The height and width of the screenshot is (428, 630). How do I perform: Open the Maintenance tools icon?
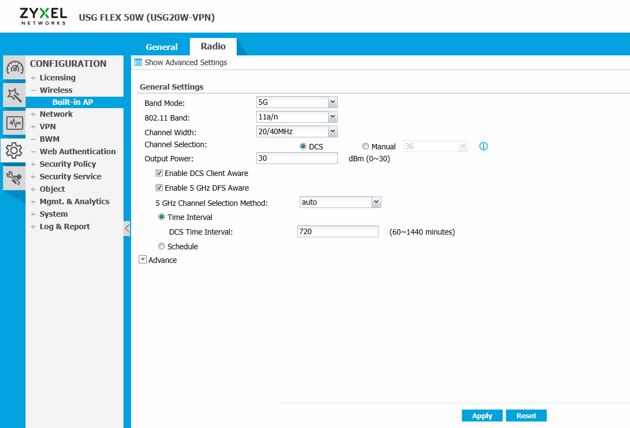pyautogui.click(x=14, y=178)
